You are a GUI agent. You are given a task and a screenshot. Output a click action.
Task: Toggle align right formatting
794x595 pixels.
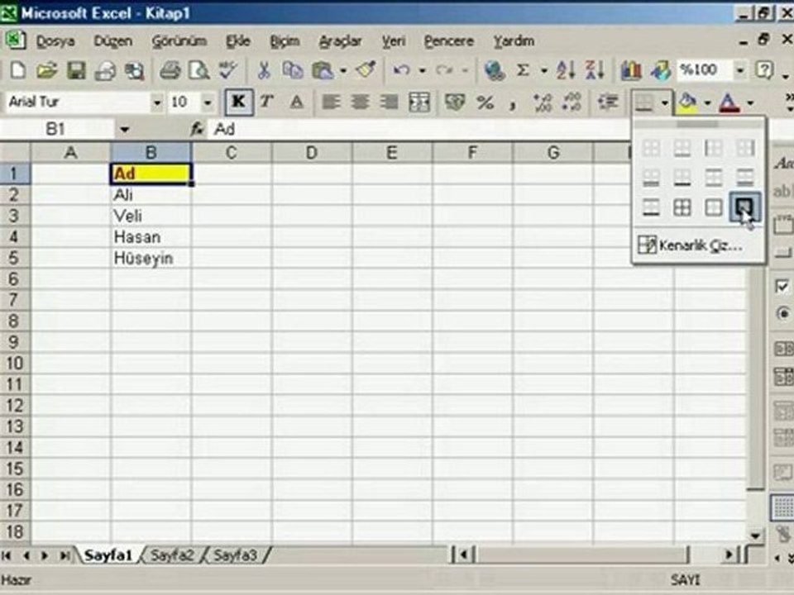[x=389, y=102]
